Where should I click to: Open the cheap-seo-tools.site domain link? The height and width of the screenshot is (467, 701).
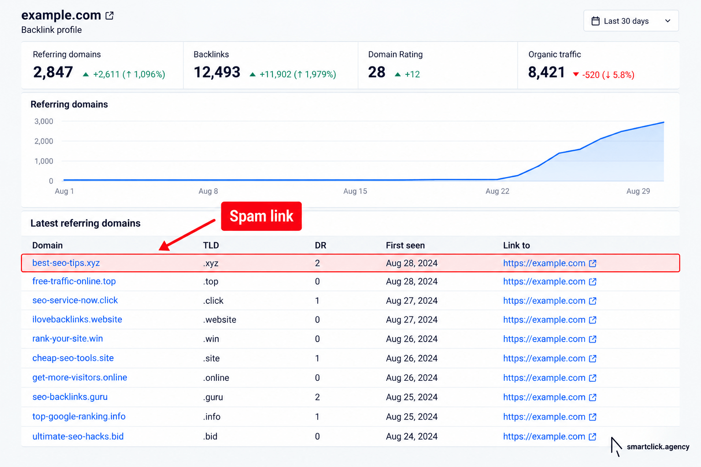(x=73, y=358)
